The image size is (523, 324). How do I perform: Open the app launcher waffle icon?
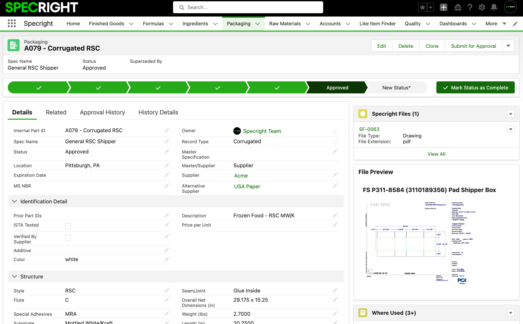pyautogui.click(x=12, y=23)
